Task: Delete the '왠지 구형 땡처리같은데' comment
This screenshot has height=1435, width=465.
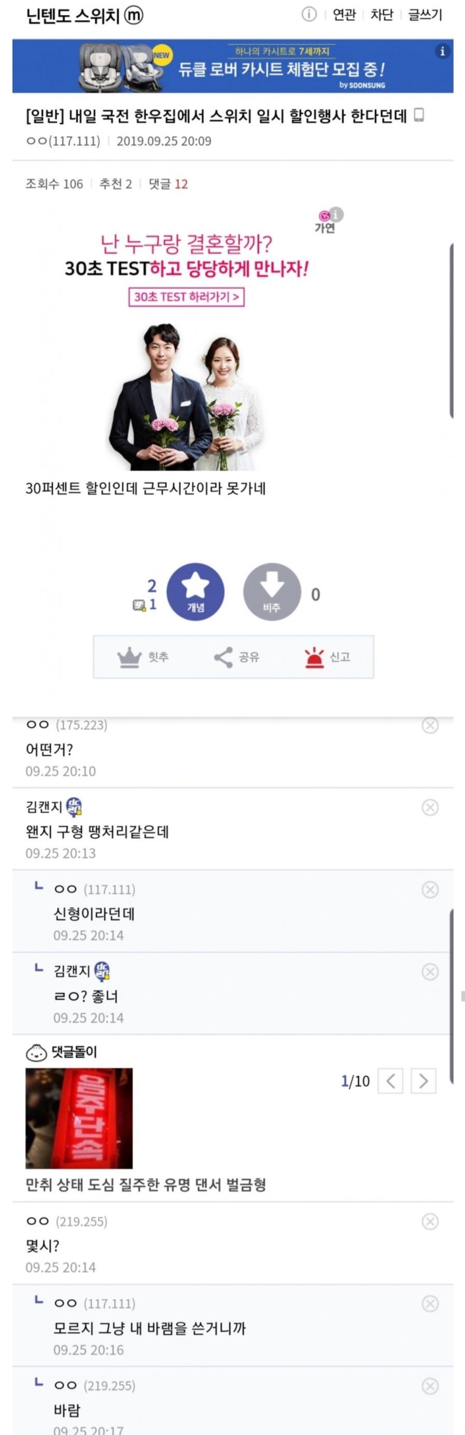Action: point(430,807)
